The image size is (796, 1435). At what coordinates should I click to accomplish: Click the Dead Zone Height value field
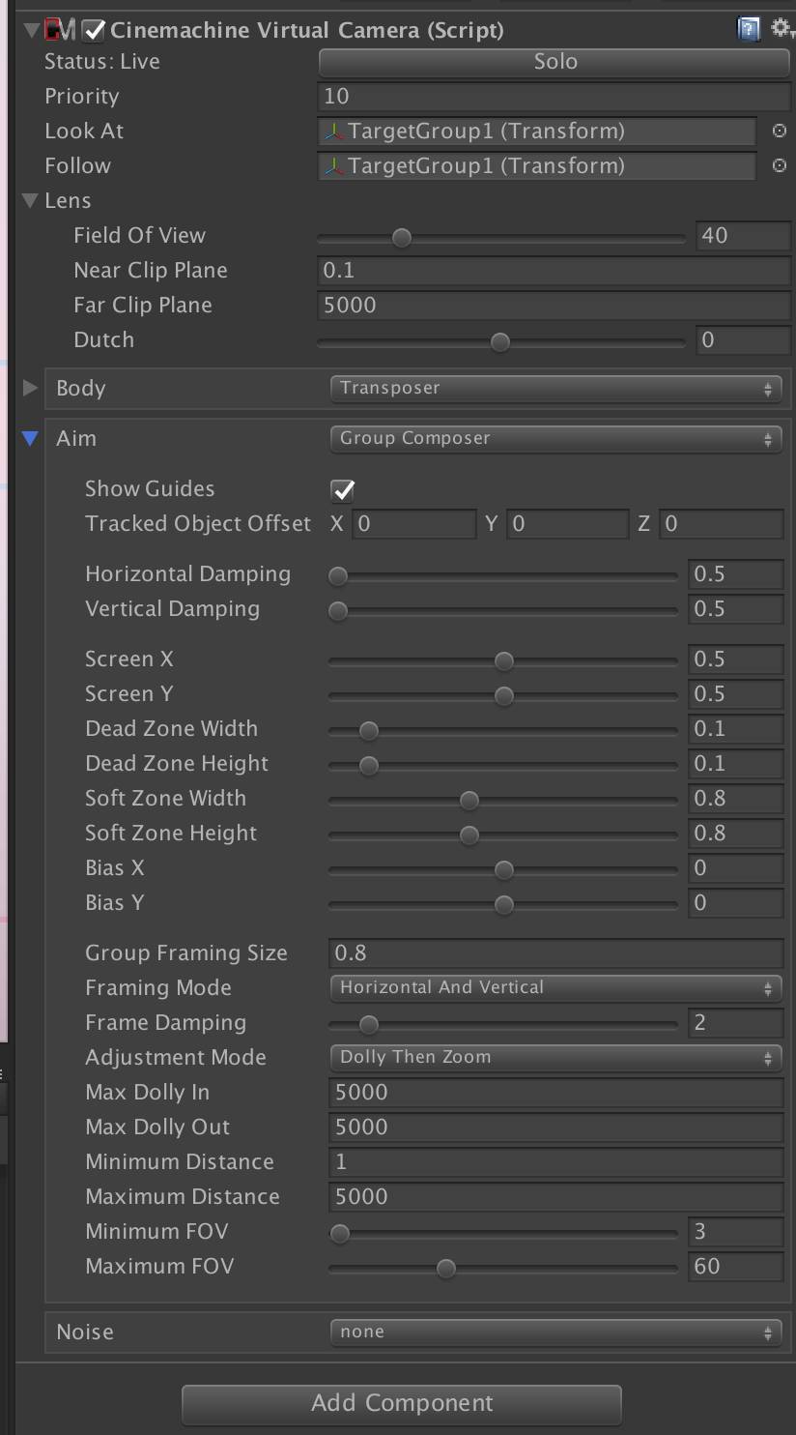(736, 764)
